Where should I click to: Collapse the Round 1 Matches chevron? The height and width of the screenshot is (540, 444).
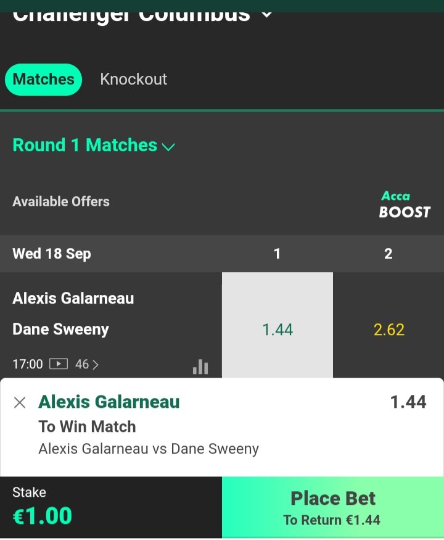[168, 147]
